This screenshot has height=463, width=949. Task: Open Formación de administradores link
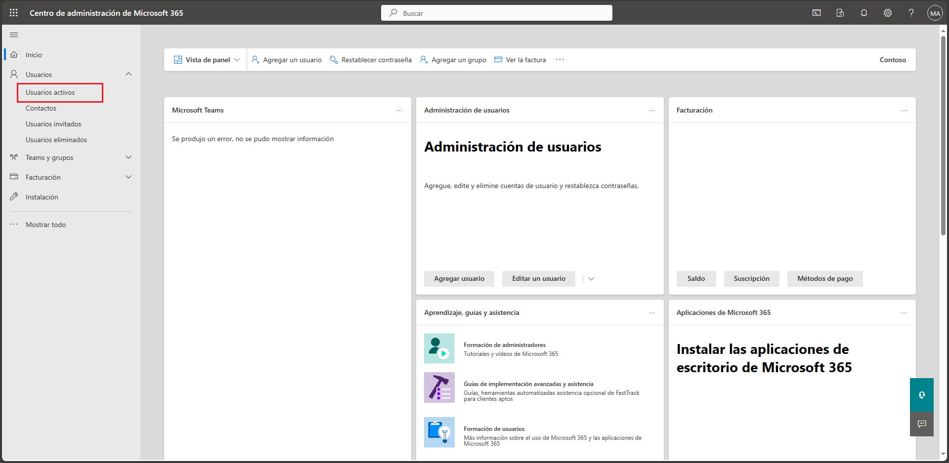(x=505, y=345)
